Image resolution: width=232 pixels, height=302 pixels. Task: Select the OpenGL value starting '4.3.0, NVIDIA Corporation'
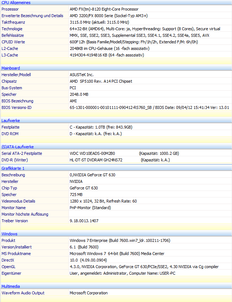coord(144,266)
